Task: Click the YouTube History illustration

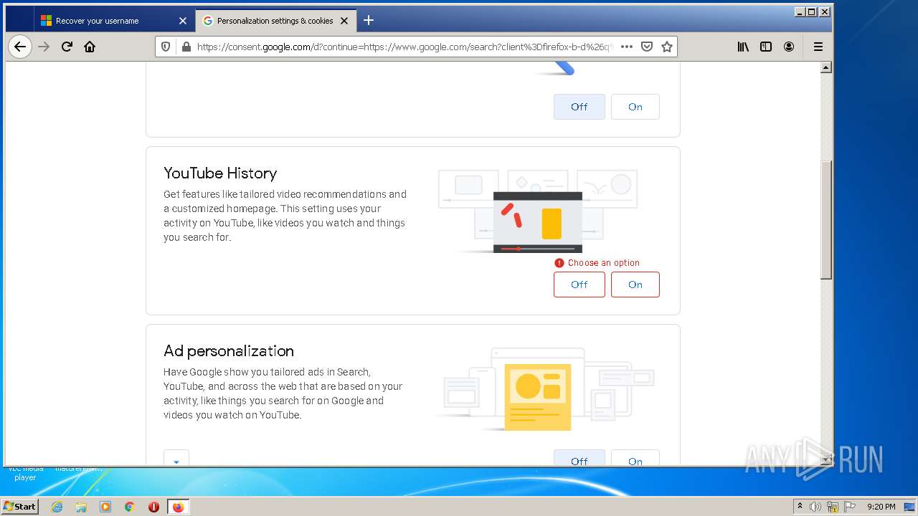Action: pyautogui.click(x=538, y=211)
